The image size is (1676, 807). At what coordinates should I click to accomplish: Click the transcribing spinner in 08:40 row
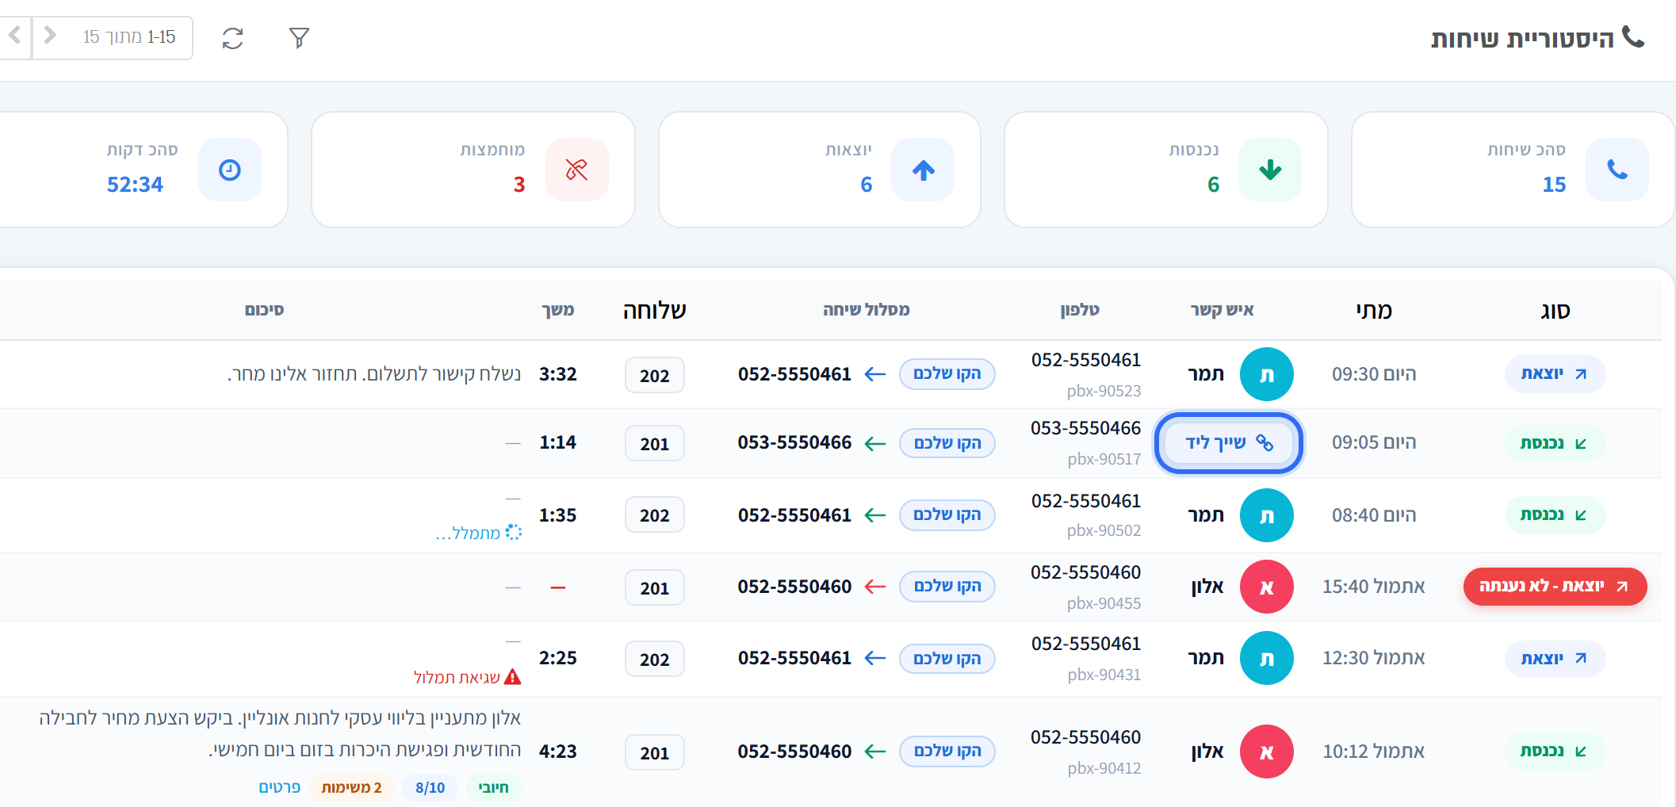point(514,532)
